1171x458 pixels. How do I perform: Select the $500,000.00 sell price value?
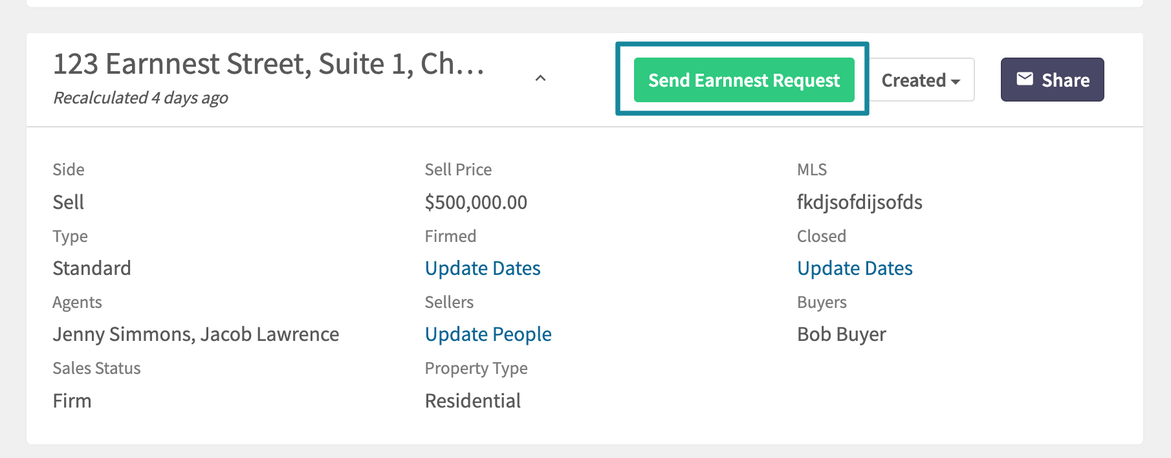476,202
